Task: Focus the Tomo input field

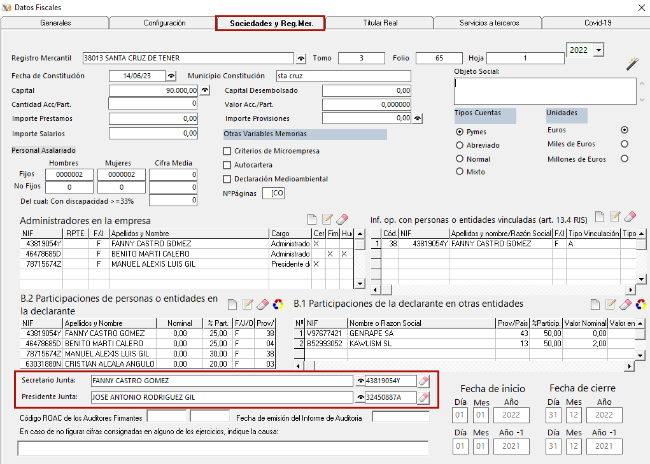Action: click(x=362, y=59)
